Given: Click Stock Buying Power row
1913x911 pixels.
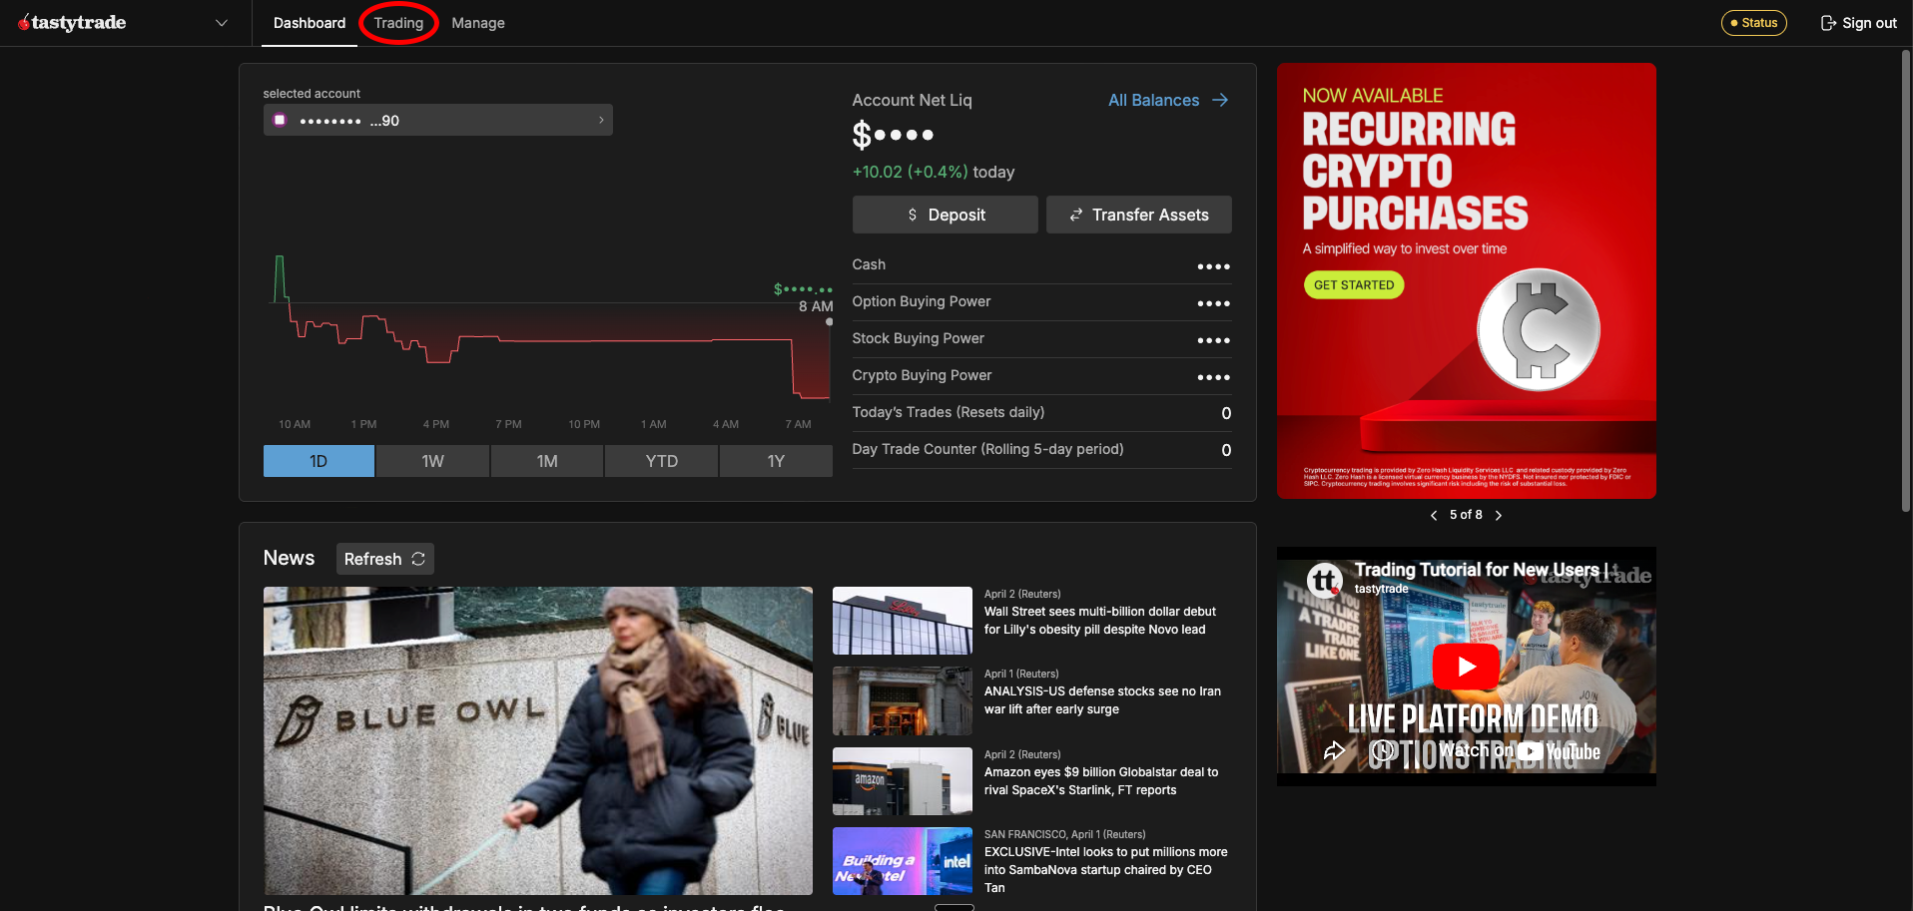Looking at the screenshot, I should (1041, 339).
